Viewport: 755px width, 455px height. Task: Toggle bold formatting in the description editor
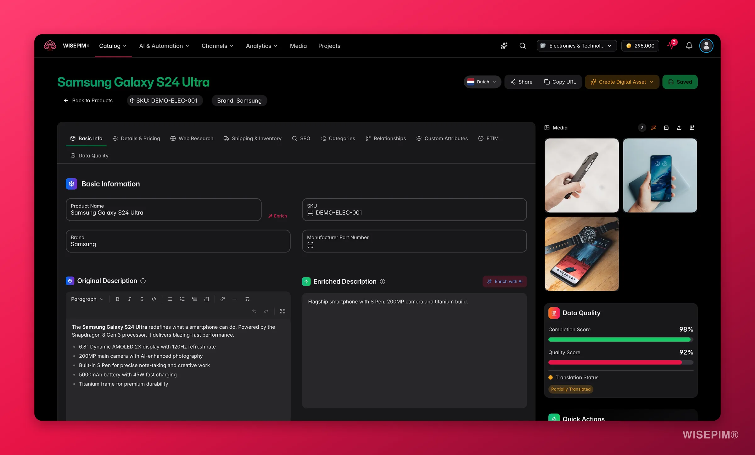117,299
